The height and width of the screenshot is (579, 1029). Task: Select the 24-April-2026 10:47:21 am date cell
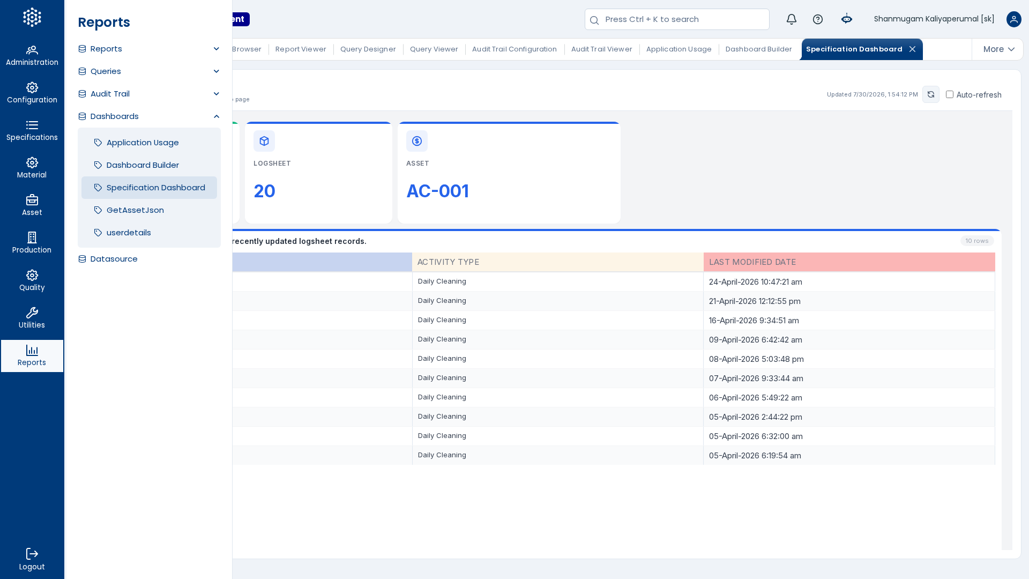click(849, 282)
